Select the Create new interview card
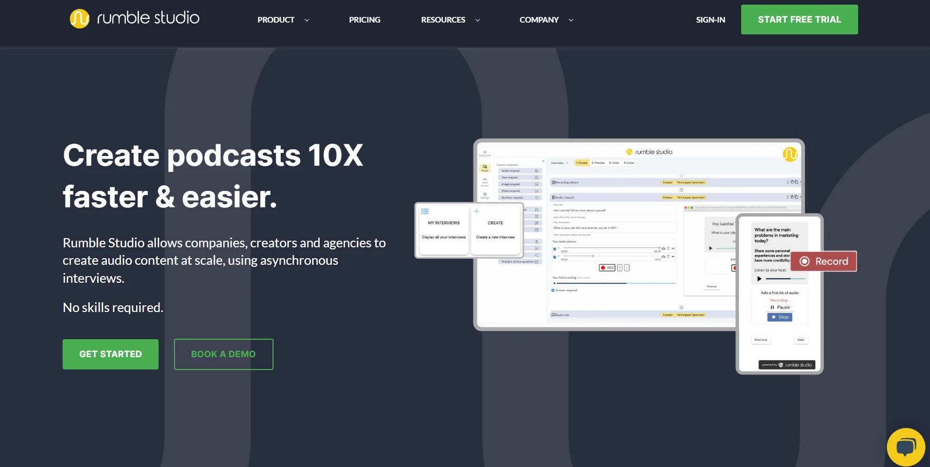 (x=495, y=230)
